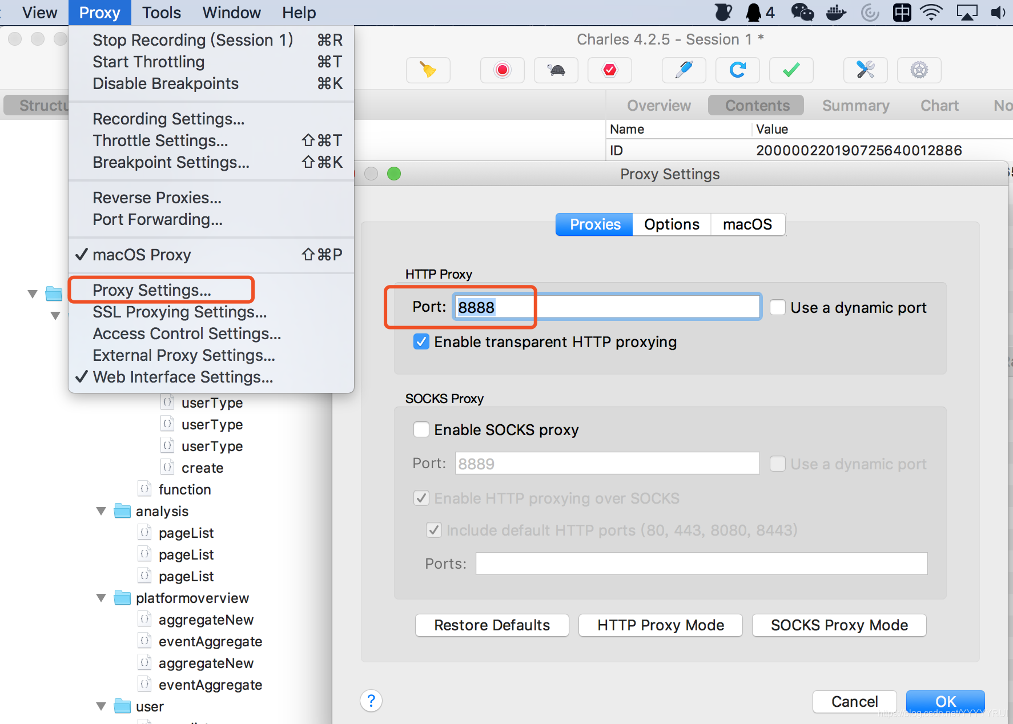The width and height of the screenshot is (1013, 724).
Task: Open the Proxy Settings menu item
Action: coord(211,290)
